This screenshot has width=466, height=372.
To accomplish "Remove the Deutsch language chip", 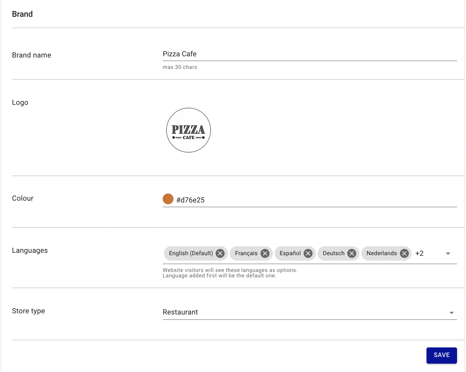I will (x=352, y=253).
